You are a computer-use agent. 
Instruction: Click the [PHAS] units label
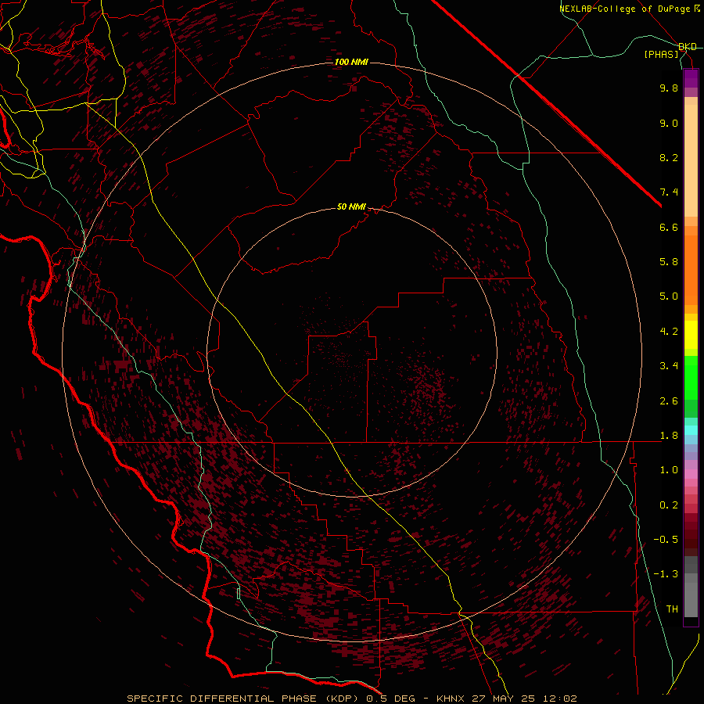pyautogui.click(x=662, y=55)
